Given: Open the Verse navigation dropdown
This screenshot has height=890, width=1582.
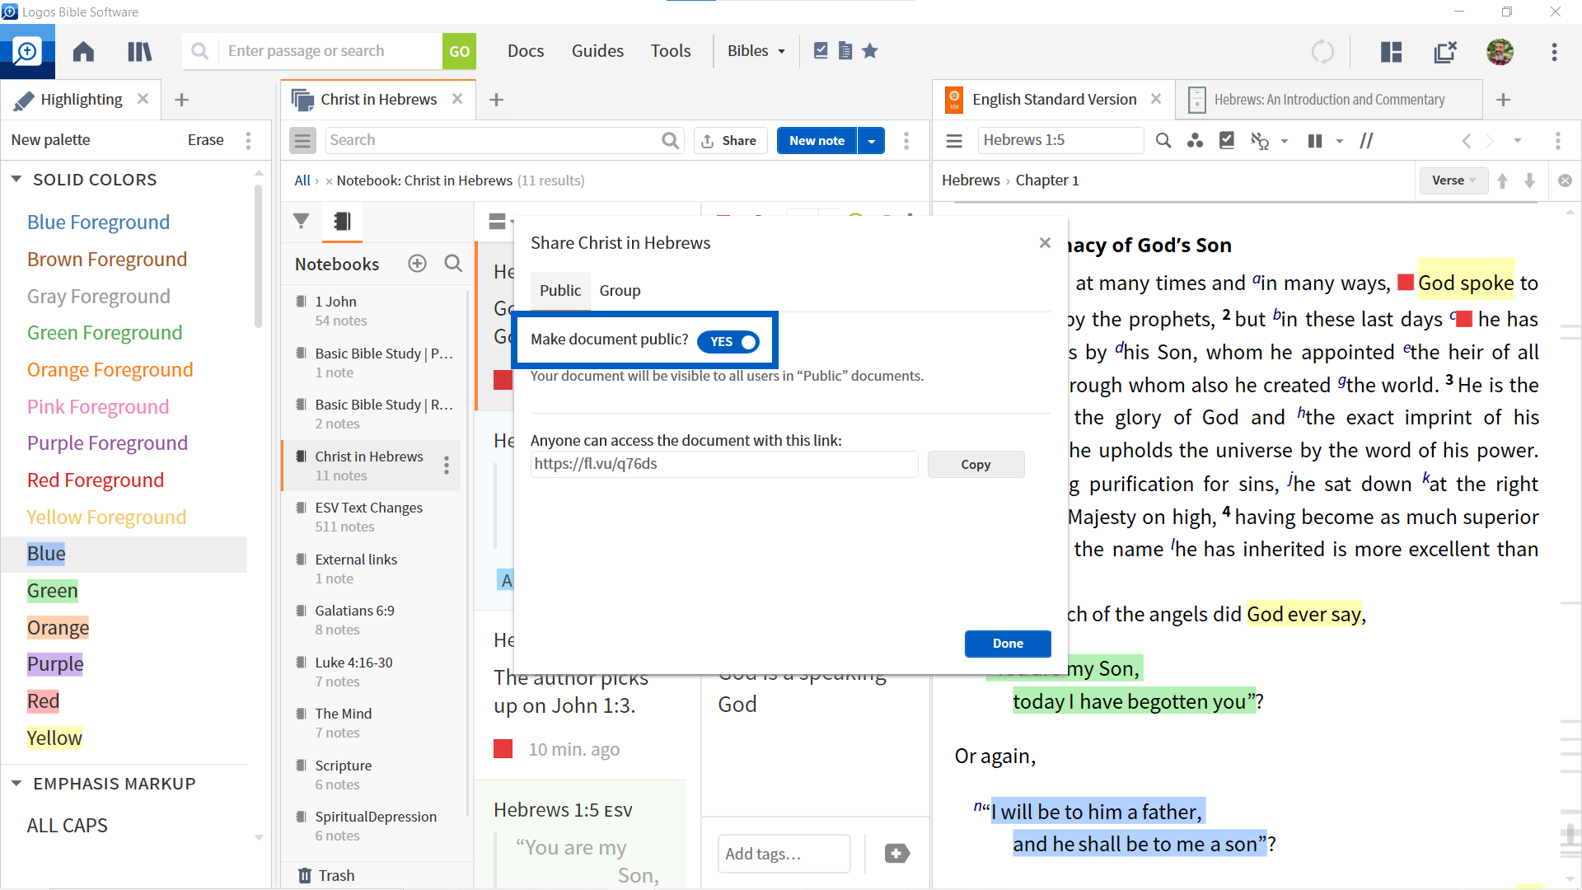Looking at the screenshot, I should tap(1453, 180).
